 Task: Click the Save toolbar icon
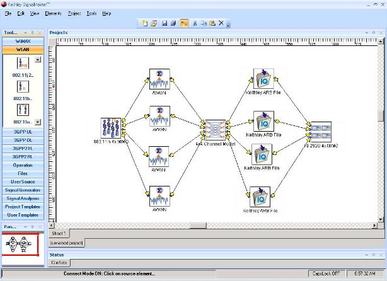click(164, 23)
